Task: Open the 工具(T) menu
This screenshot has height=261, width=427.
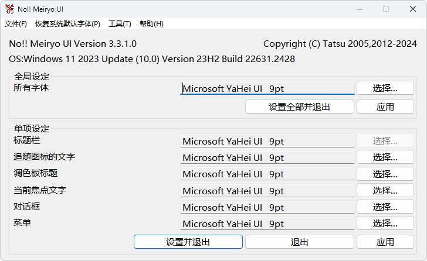Action: pos(120,24)
